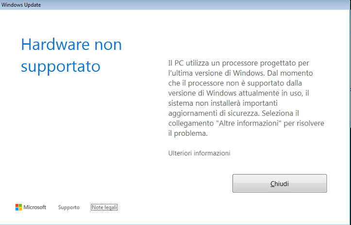Click the Microsoft four-color logo icon
This screenshot has height=225, width=351.
tap(18, 207)
